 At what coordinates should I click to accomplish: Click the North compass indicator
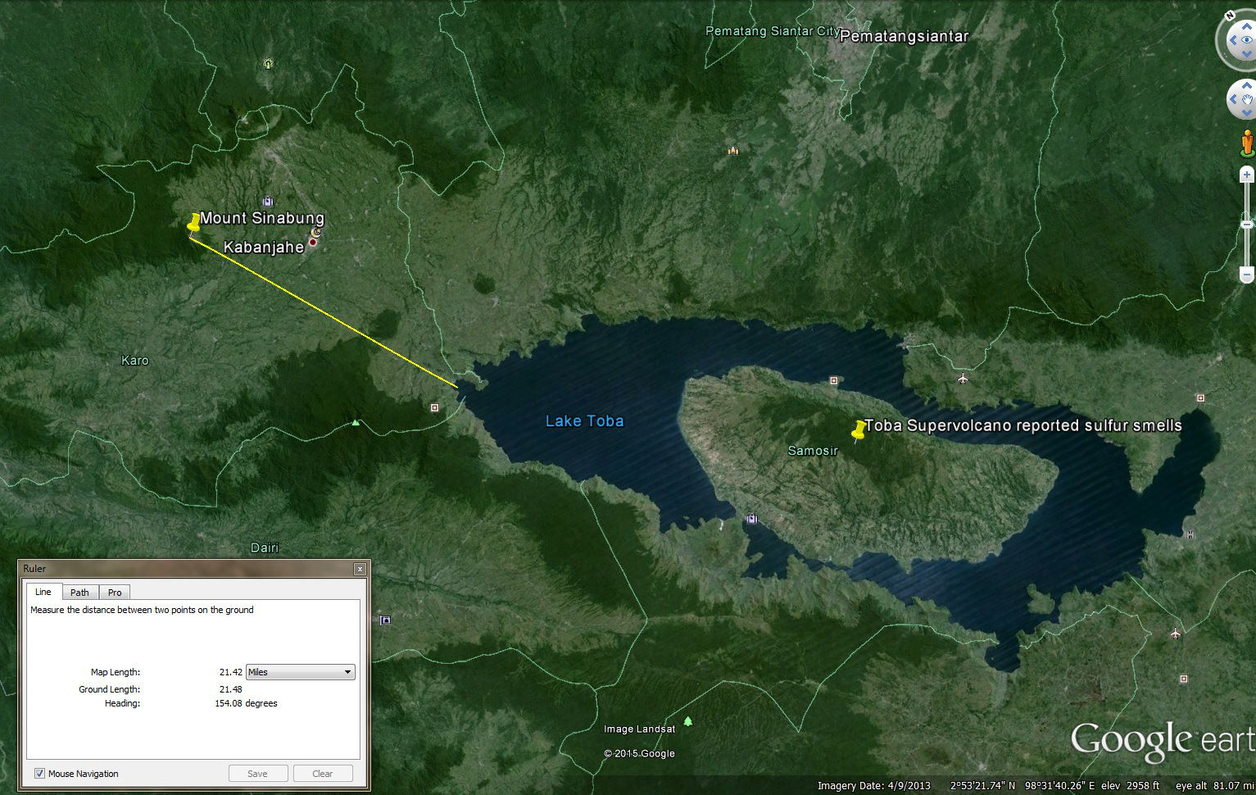[1229, 16]
